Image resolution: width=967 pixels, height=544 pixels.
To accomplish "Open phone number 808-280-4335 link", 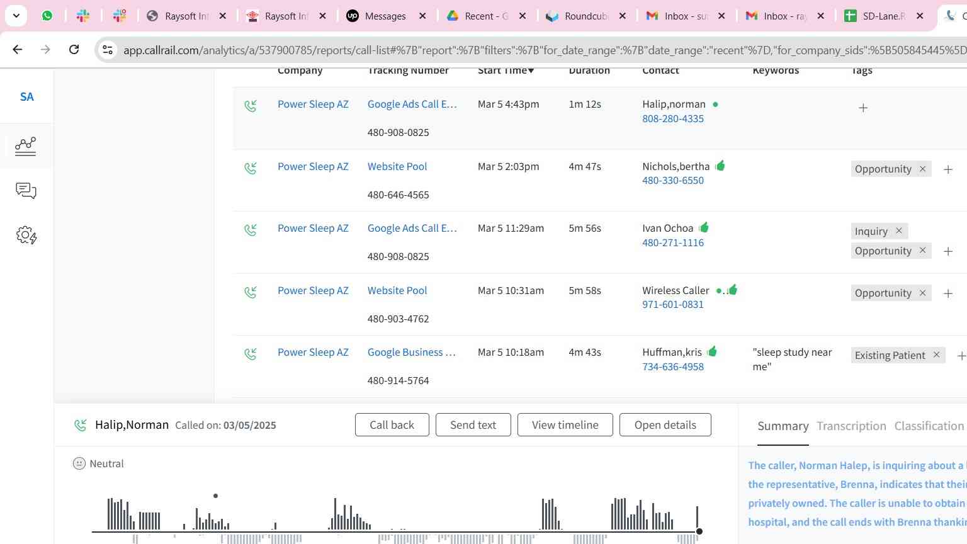I will click(x=673, y=119).
